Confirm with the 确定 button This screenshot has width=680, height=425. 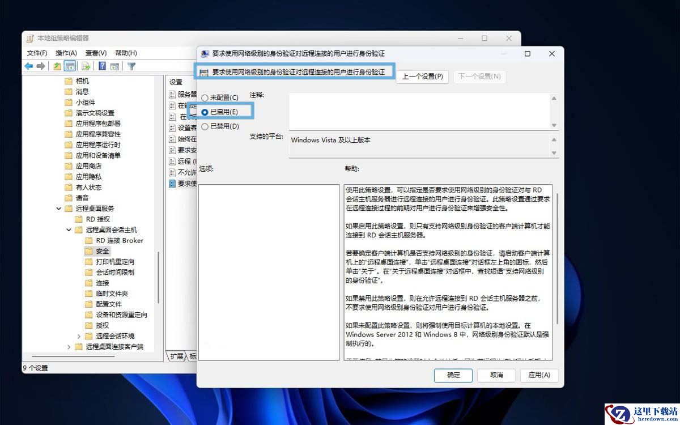[x=454, y=375]
